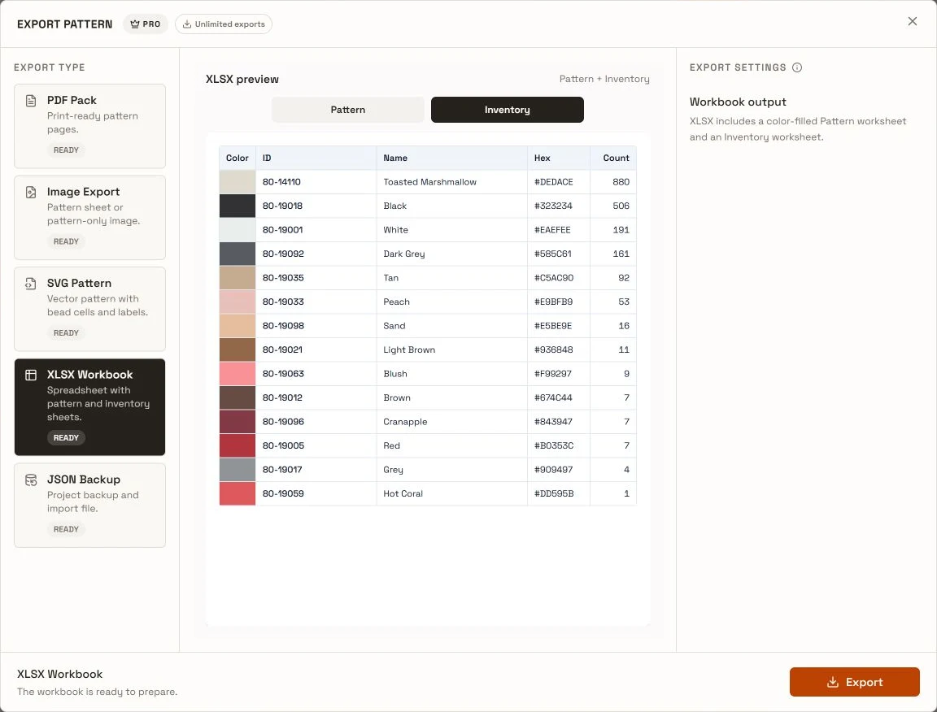Click the Unlimited exports badge

[224, 24]
